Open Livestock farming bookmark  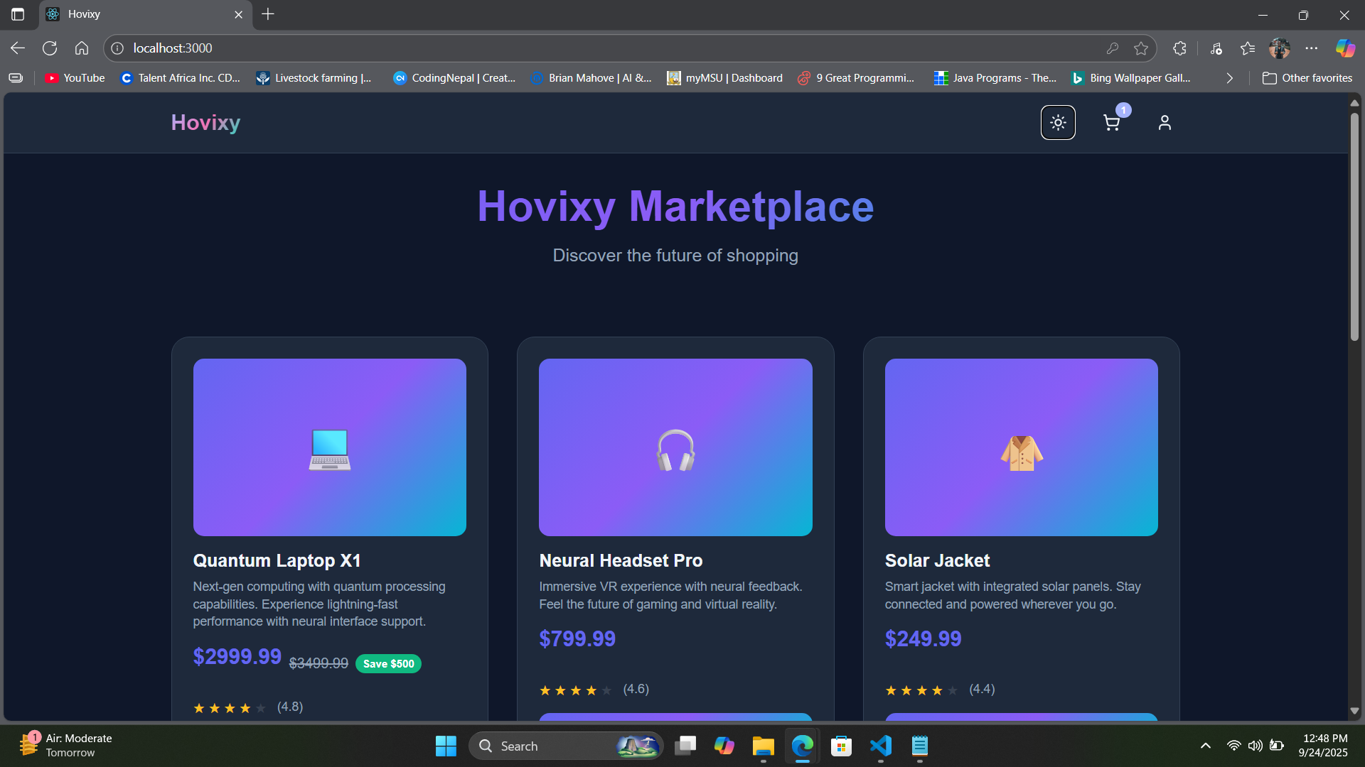click(314, 78)
